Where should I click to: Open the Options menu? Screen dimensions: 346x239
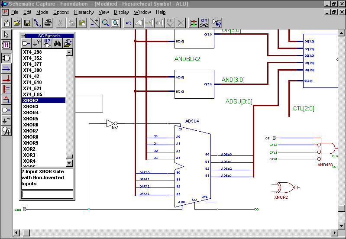tap(61, 12)
